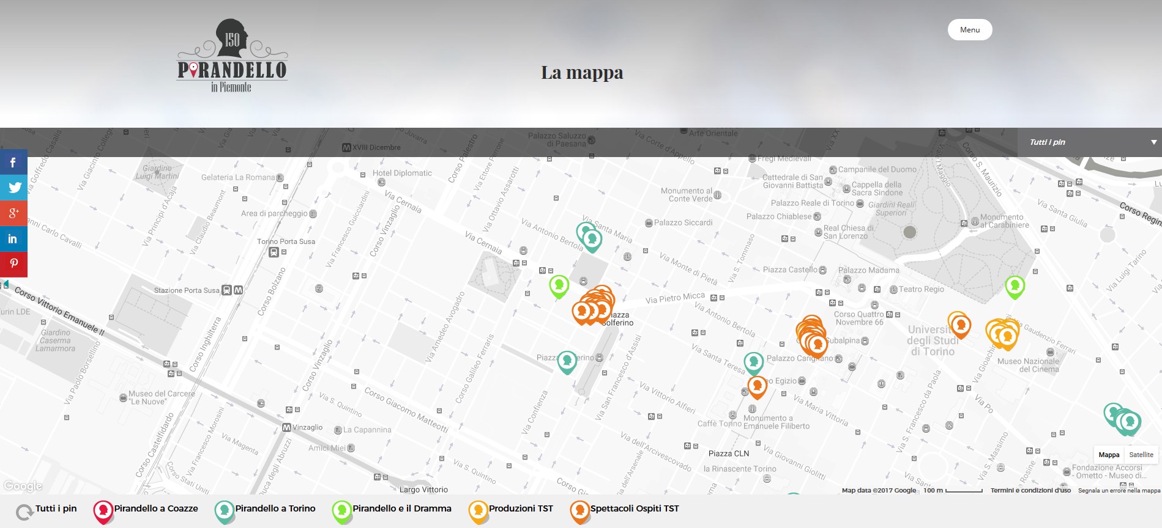This screenshot has width=1162, height=528.
Task: Click the Torino Porta Susa station icon
Action: pos(274,252)
